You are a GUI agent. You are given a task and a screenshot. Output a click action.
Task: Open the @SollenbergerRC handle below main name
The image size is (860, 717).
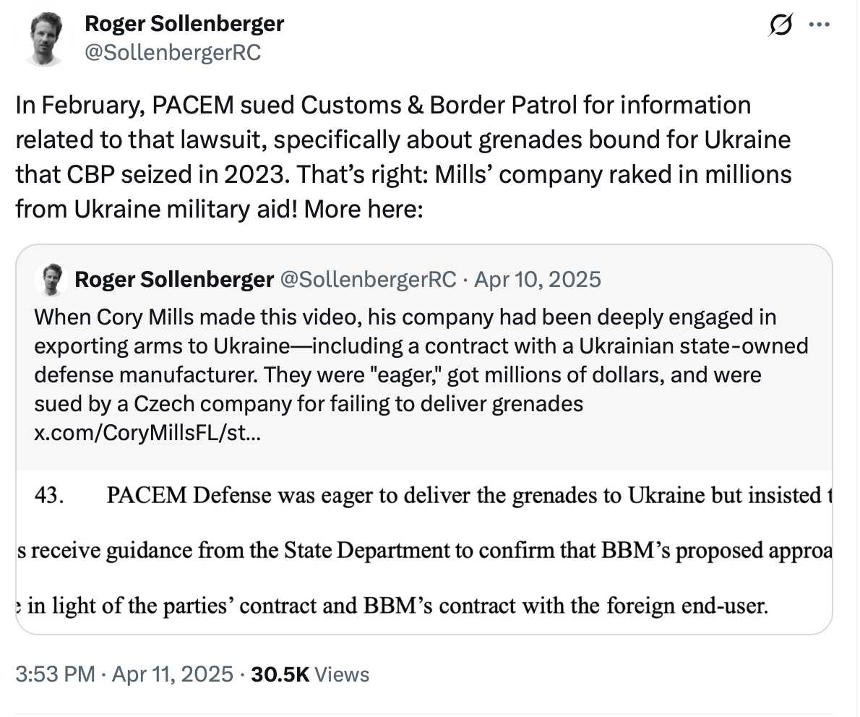173,52
